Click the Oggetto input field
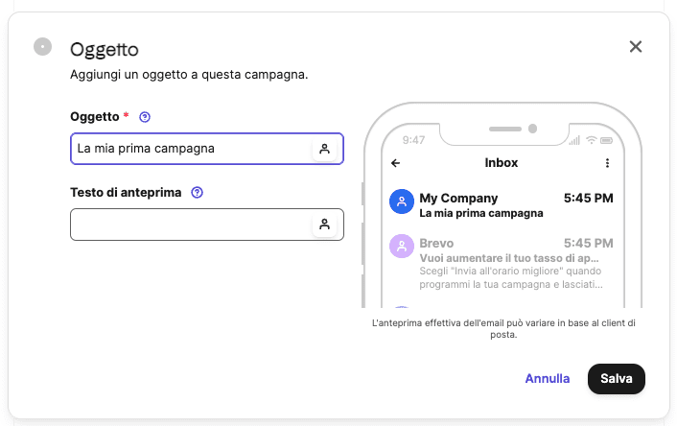 (207, 149)
